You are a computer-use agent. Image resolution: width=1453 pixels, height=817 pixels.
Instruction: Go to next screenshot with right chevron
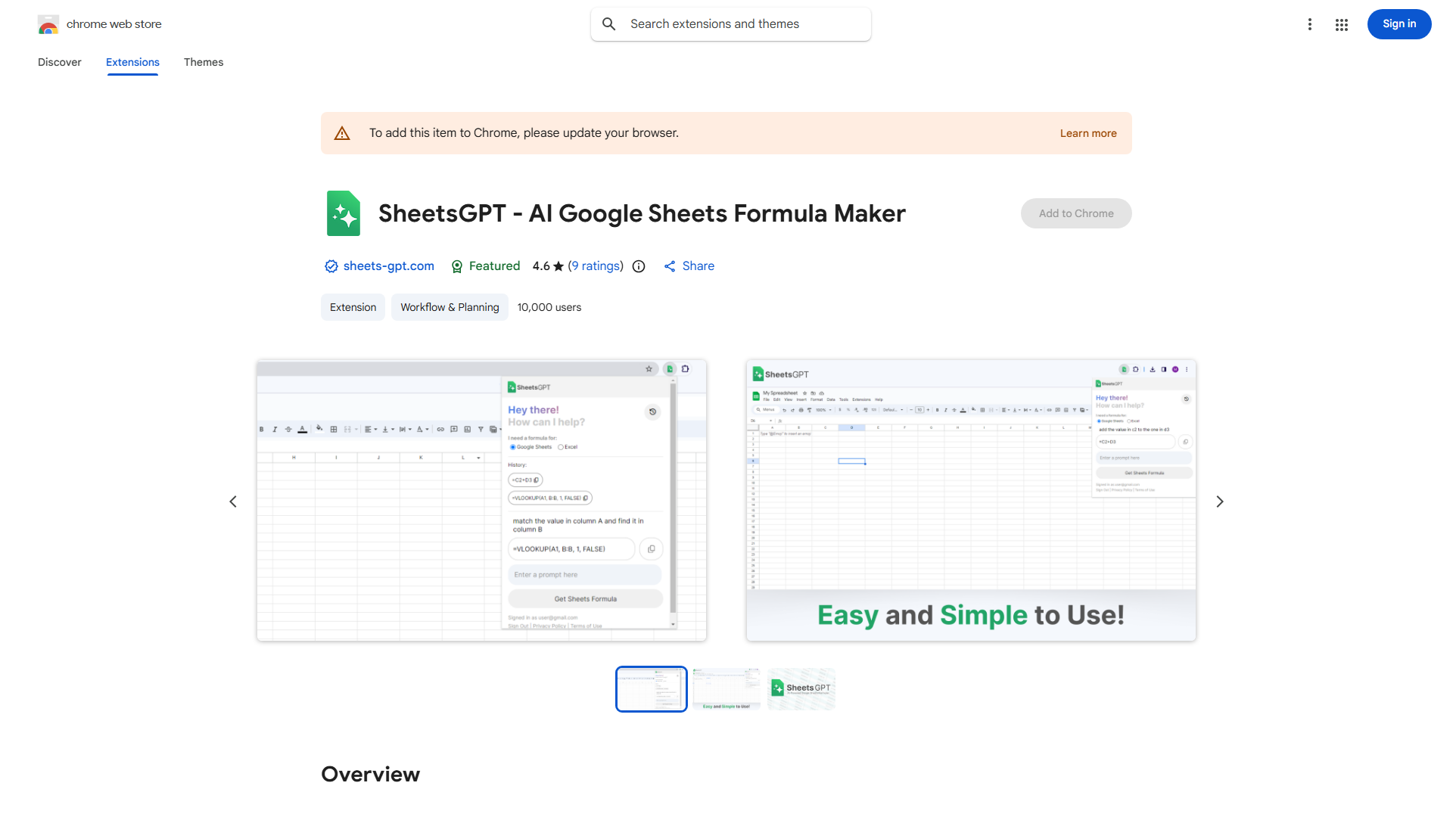pos(1219,502)
